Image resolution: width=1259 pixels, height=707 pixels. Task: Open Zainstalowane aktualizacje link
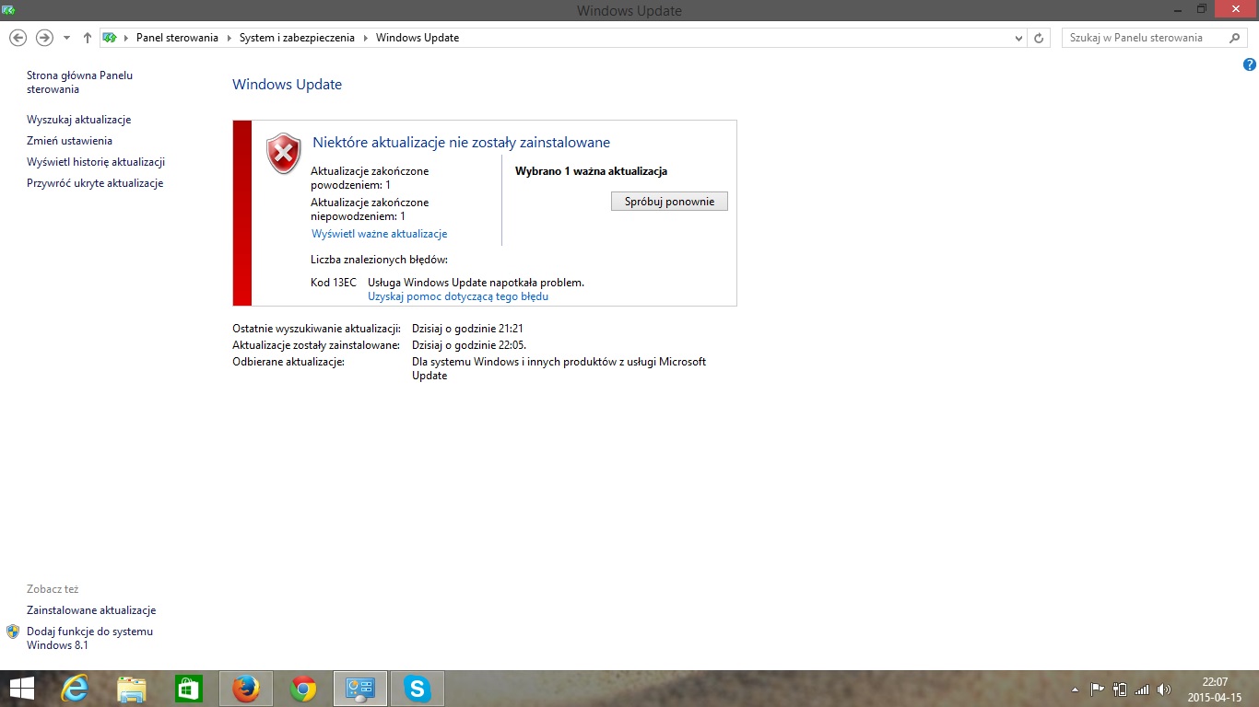click(91, 610)
